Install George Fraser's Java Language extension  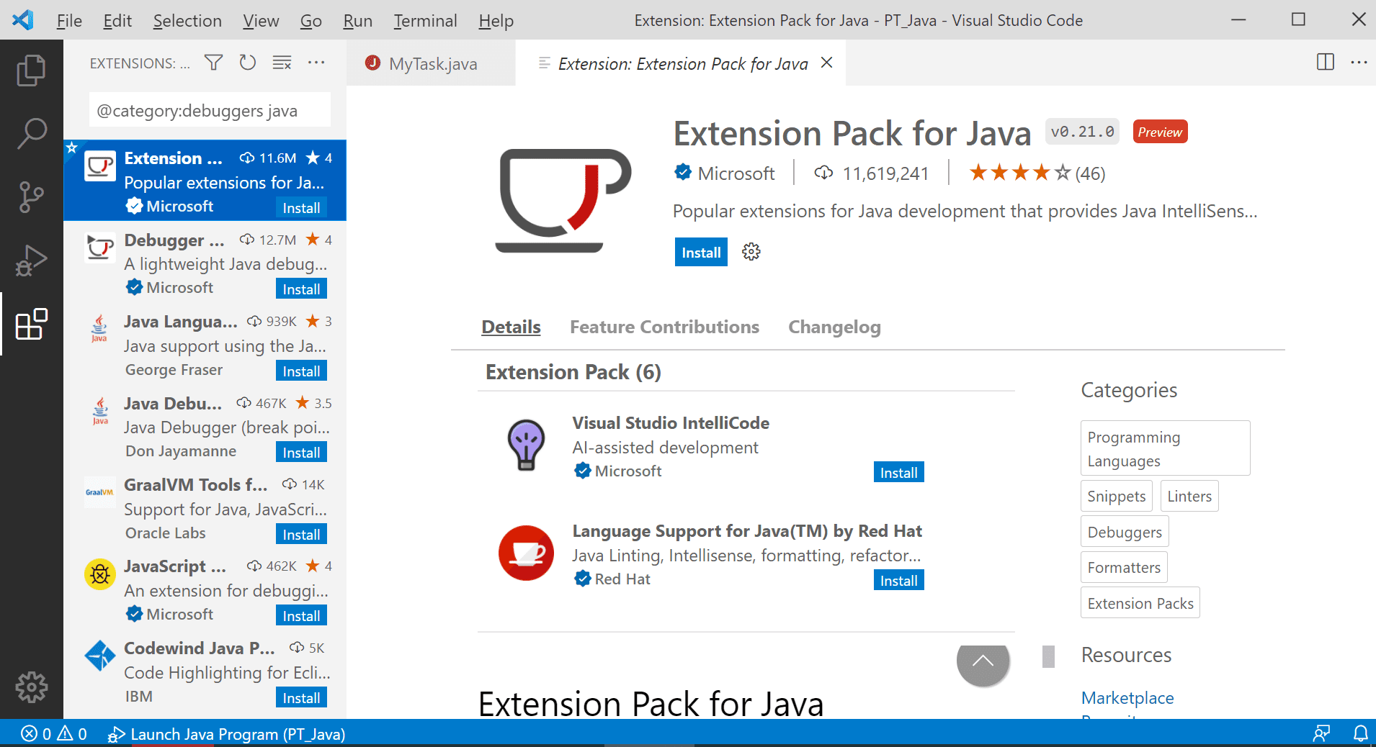(301, 371)
